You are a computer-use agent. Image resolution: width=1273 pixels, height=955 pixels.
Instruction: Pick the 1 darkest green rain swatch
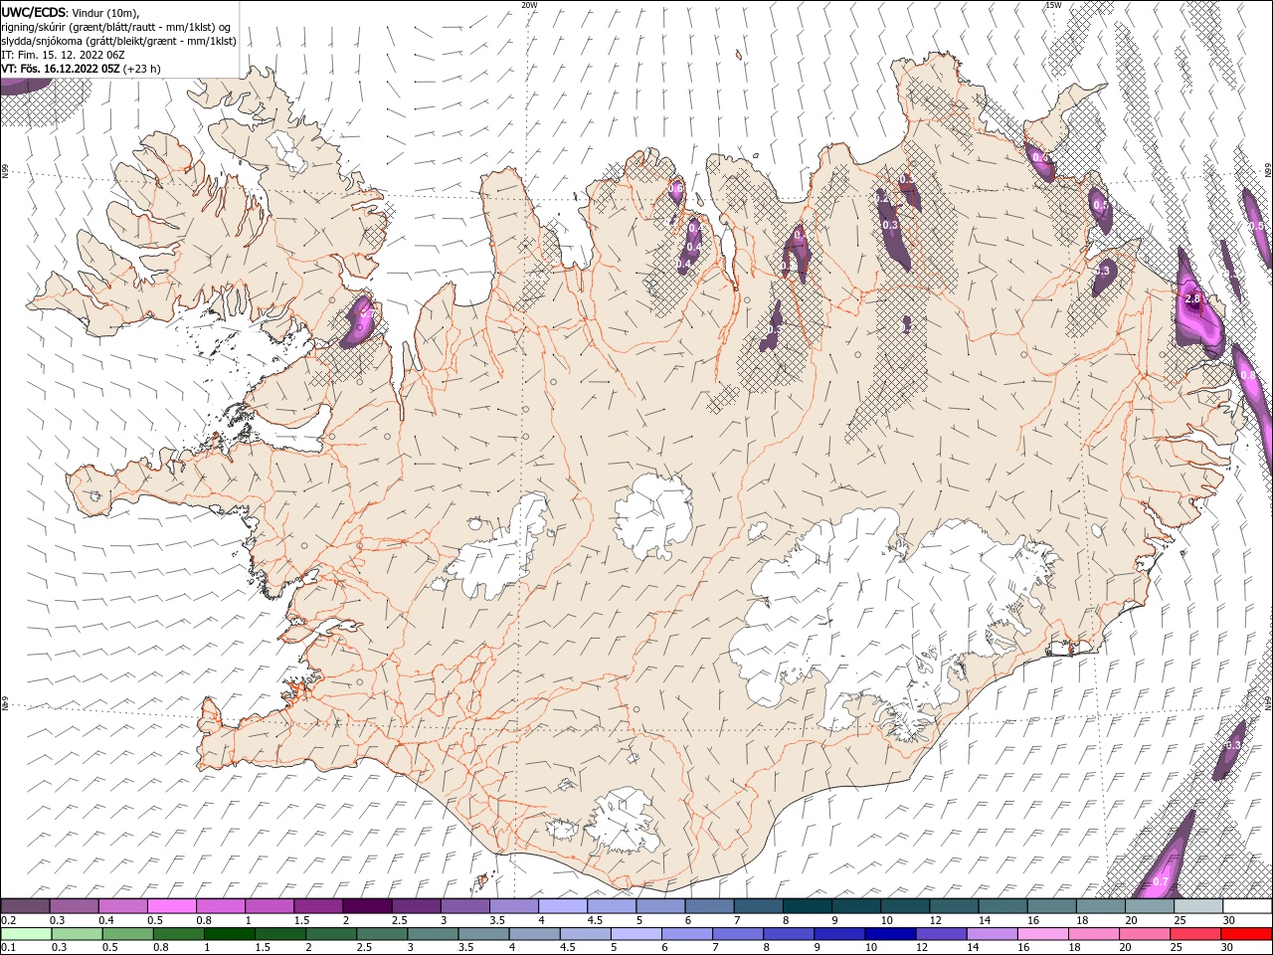click(x=230, y=934)
